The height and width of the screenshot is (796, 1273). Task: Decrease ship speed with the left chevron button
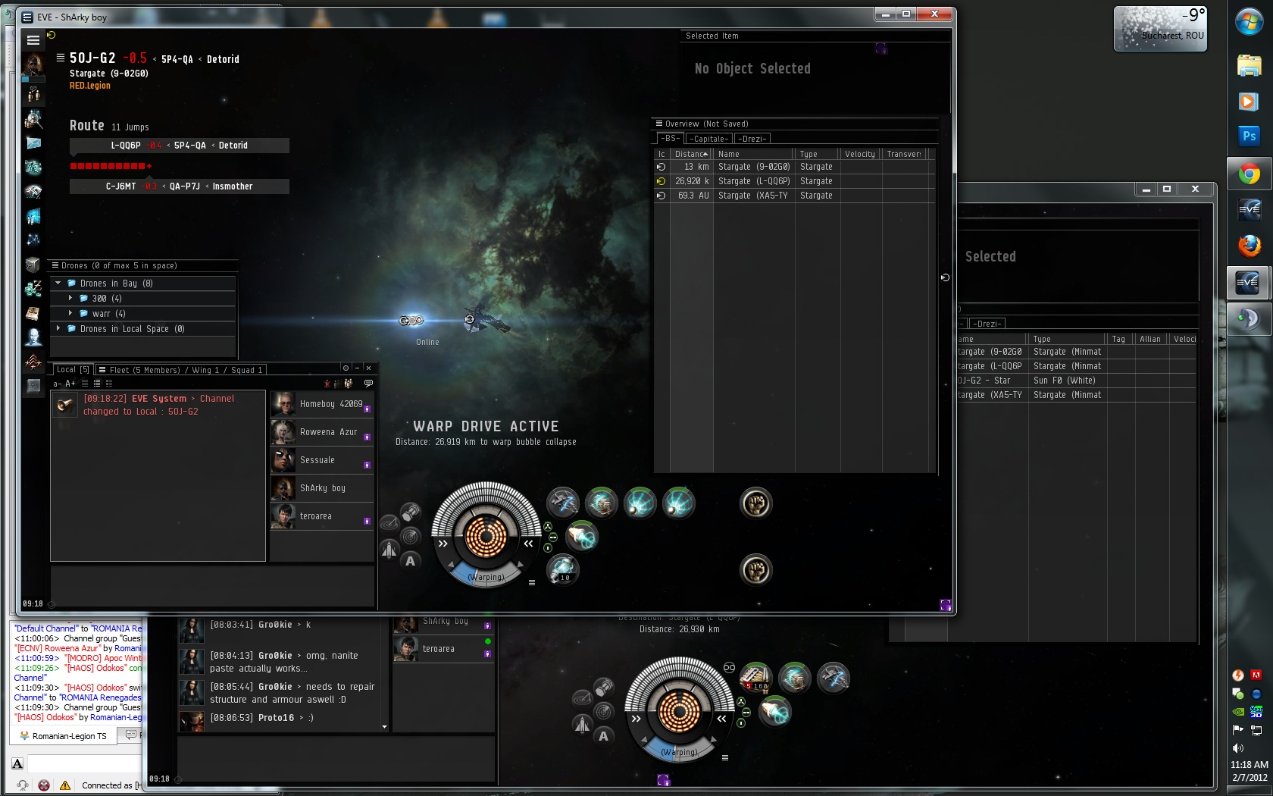(443, 544)
